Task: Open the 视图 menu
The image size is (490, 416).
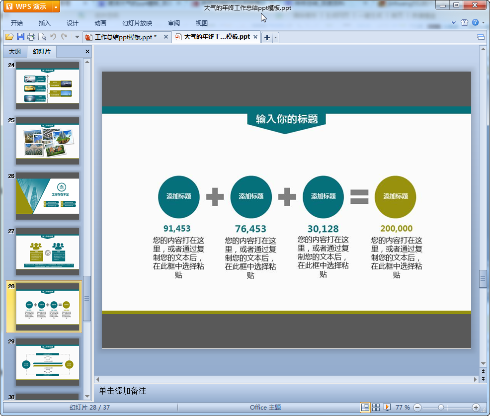Action: click(202, 23)
